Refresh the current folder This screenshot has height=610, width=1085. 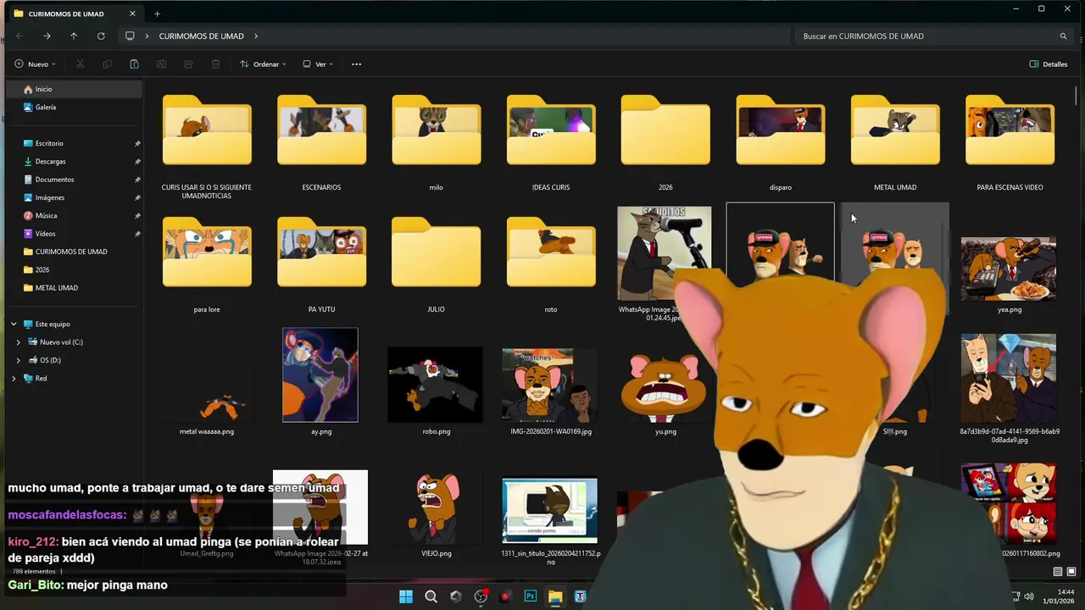pos(101,36)
